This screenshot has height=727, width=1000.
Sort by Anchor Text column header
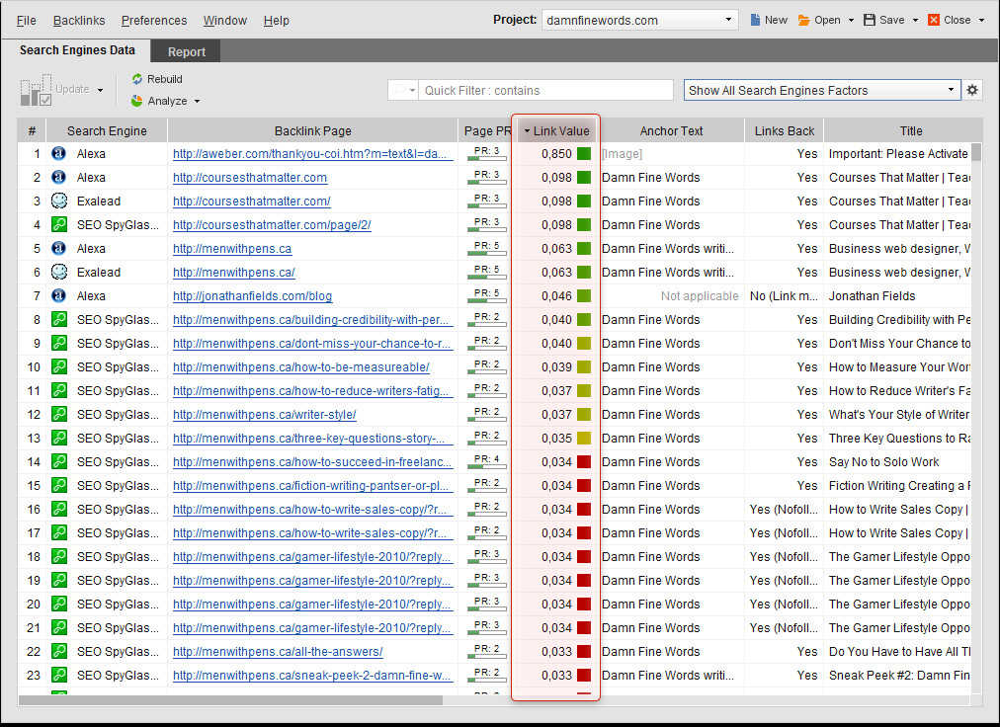(x=671, y=130)
